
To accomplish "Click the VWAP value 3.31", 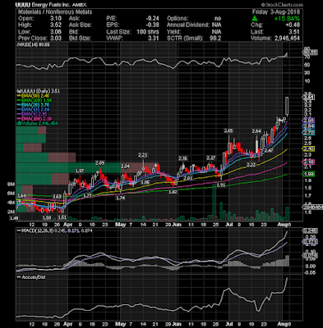I will [x=154, y=39].
